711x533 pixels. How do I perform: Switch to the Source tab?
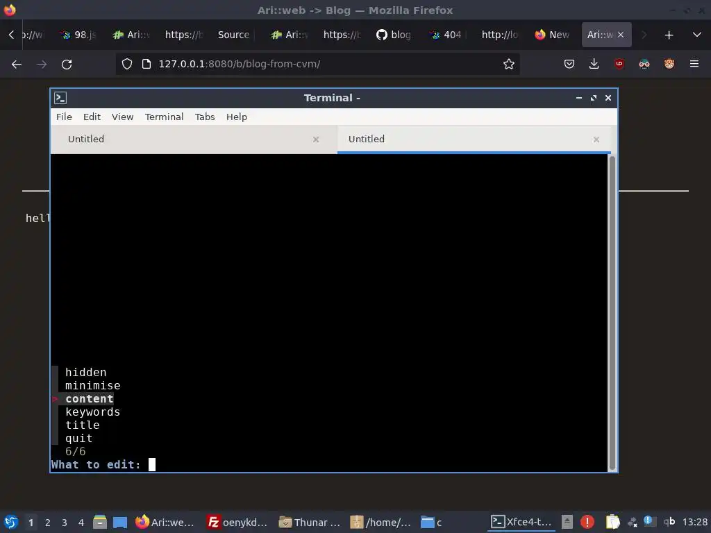[233, 35]
